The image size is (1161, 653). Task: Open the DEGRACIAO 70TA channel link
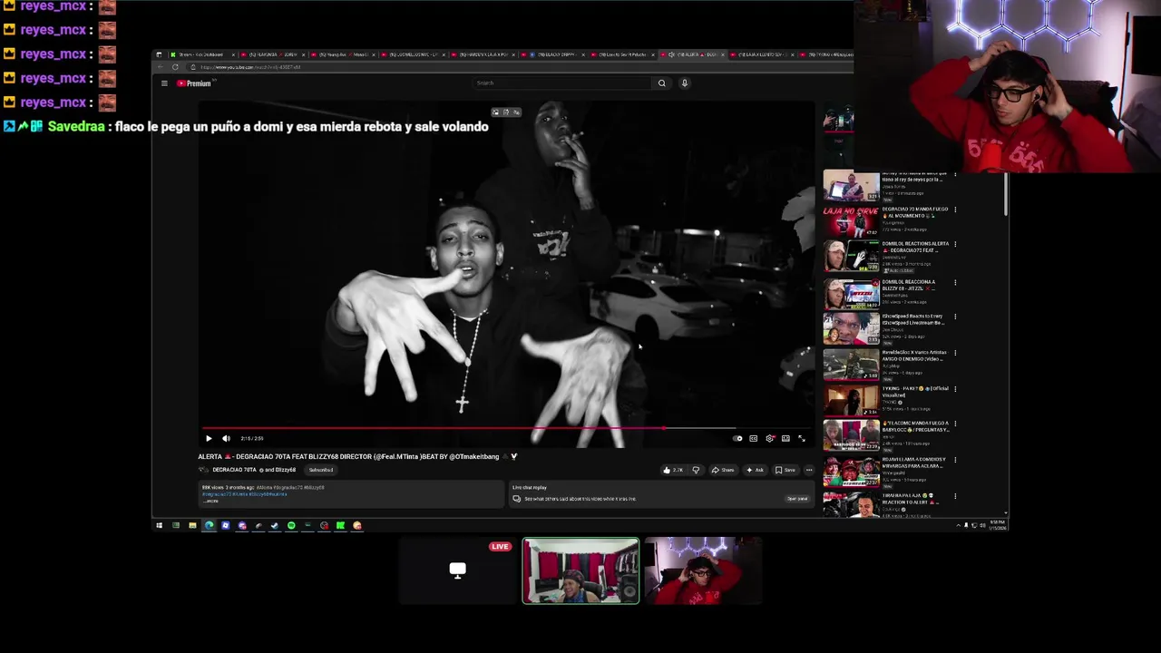tap(234, 470)
